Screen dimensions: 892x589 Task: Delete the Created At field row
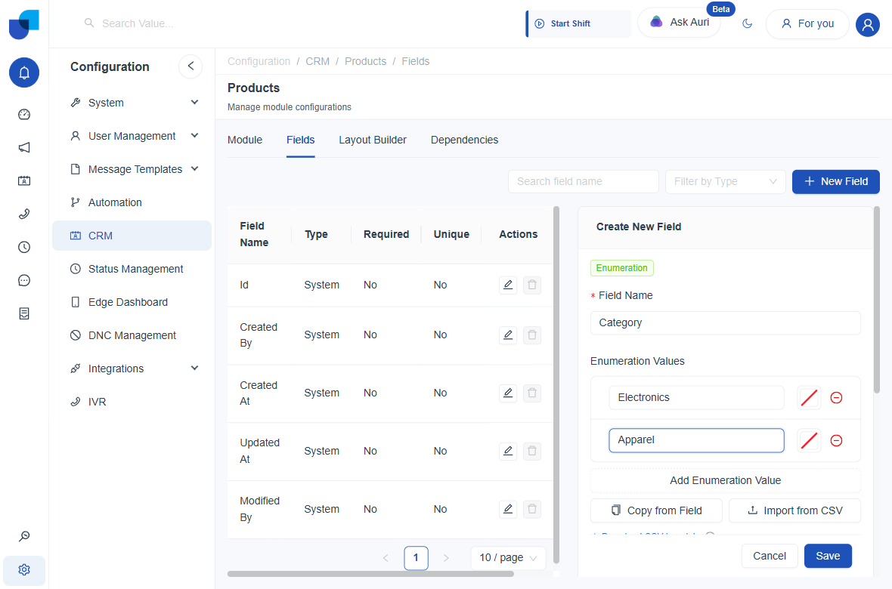[532, 393]
